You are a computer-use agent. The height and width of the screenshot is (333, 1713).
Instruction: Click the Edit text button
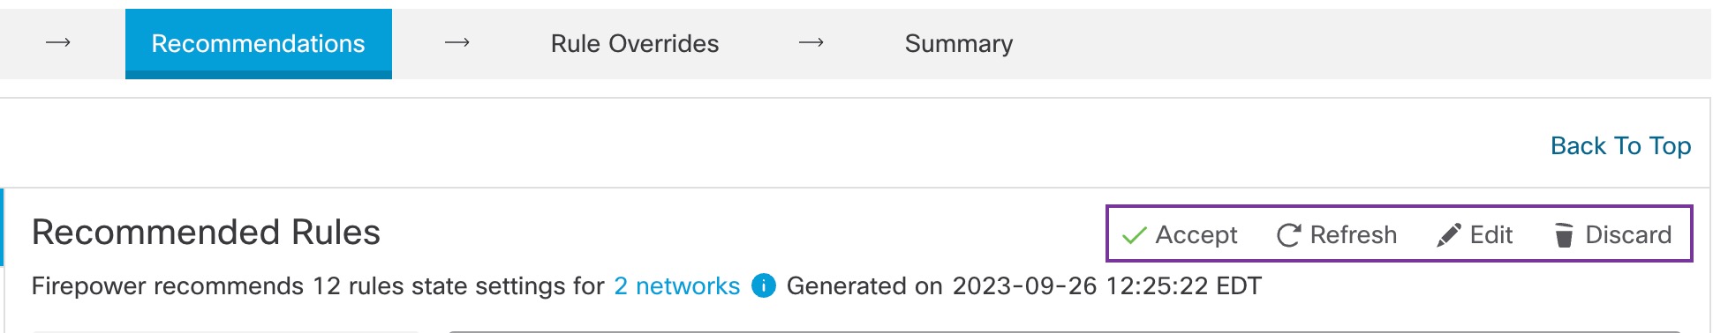tap(1491, 235)
